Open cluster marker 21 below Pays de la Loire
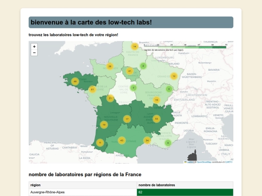This screenshot has height=196, width=262. pyautogui.click(x=110, y=98)
